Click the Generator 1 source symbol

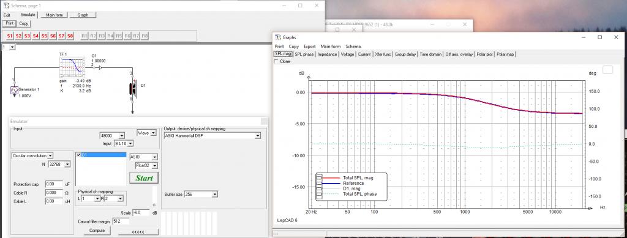(15, 91)
